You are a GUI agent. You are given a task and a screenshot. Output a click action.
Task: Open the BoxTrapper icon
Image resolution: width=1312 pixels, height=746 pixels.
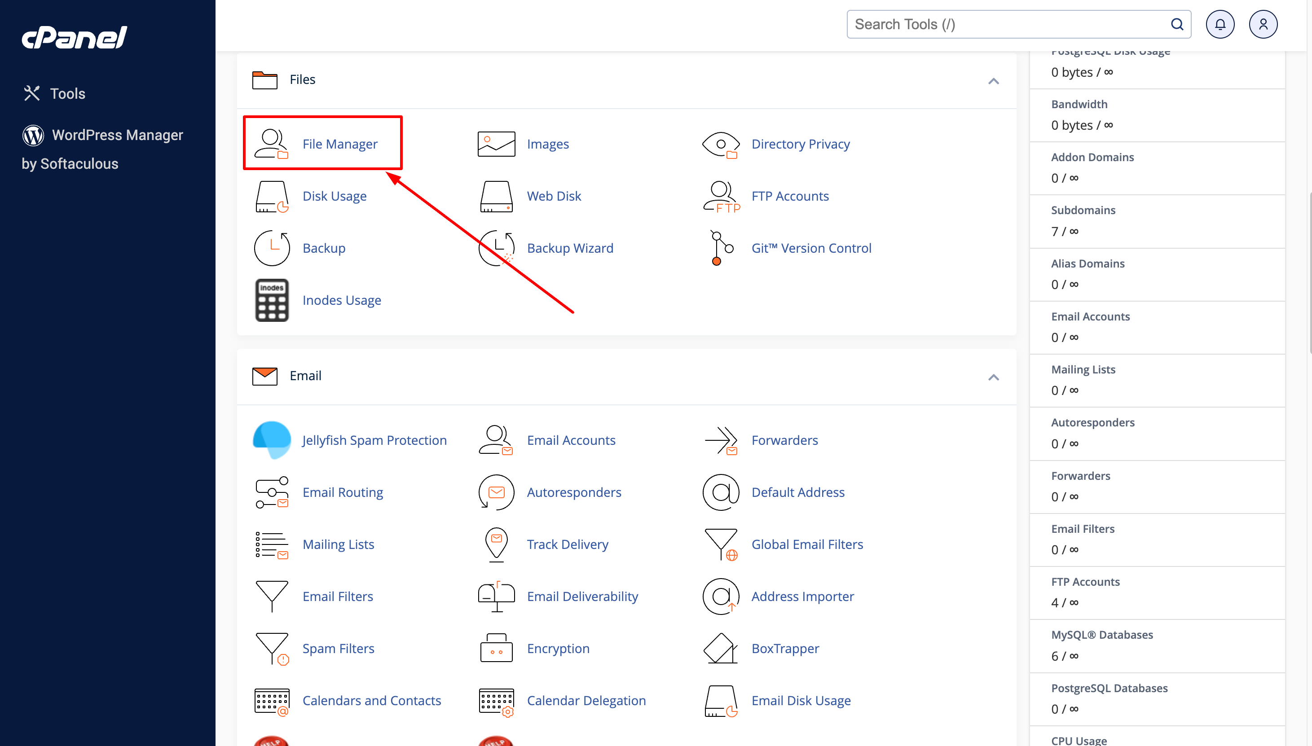click(x=721, y=648)
